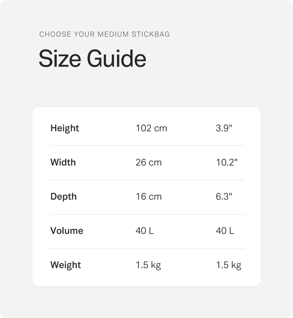Select the Width row label

pos(63,162)
